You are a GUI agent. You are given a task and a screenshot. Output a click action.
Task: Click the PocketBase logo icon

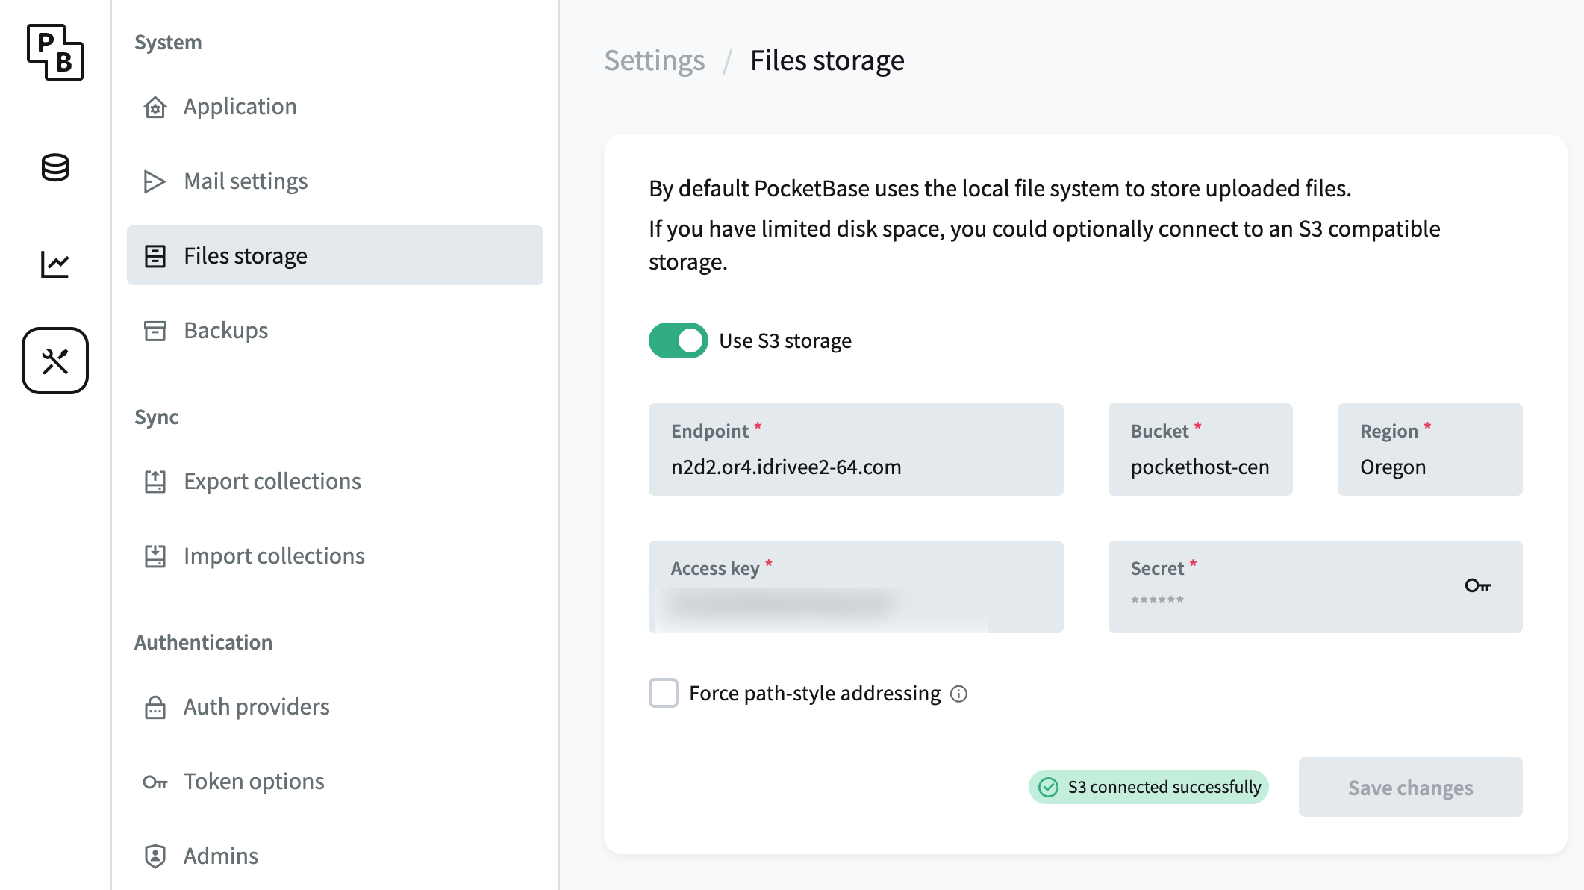[x=55, y=52]
